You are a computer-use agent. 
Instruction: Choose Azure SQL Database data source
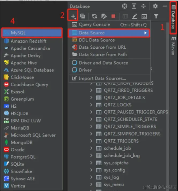coord(32,70)
